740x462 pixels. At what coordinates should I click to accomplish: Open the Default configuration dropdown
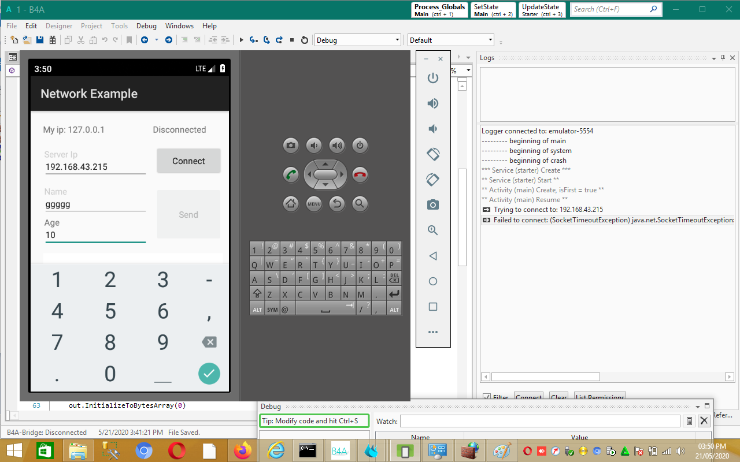[451, 40]
